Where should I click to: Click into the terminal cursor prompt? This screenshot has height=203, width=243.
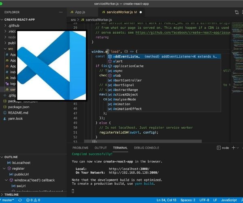(x=73, y=191)
